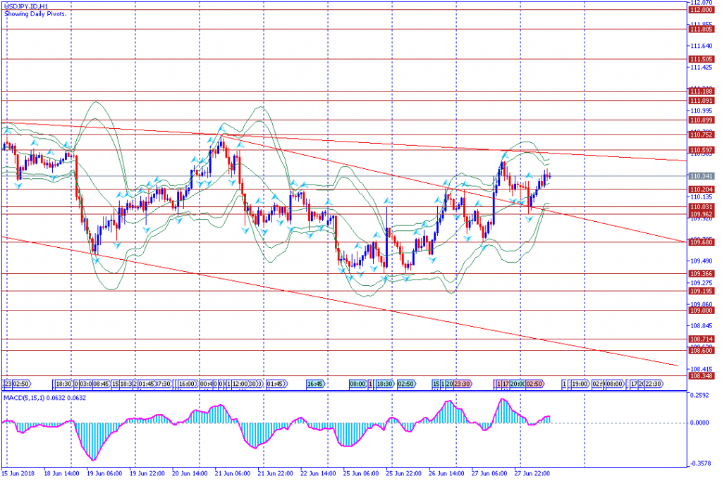Click the 109.680 support level label
The width and height of the screenshot is (722, 481).
coord(701,242)
